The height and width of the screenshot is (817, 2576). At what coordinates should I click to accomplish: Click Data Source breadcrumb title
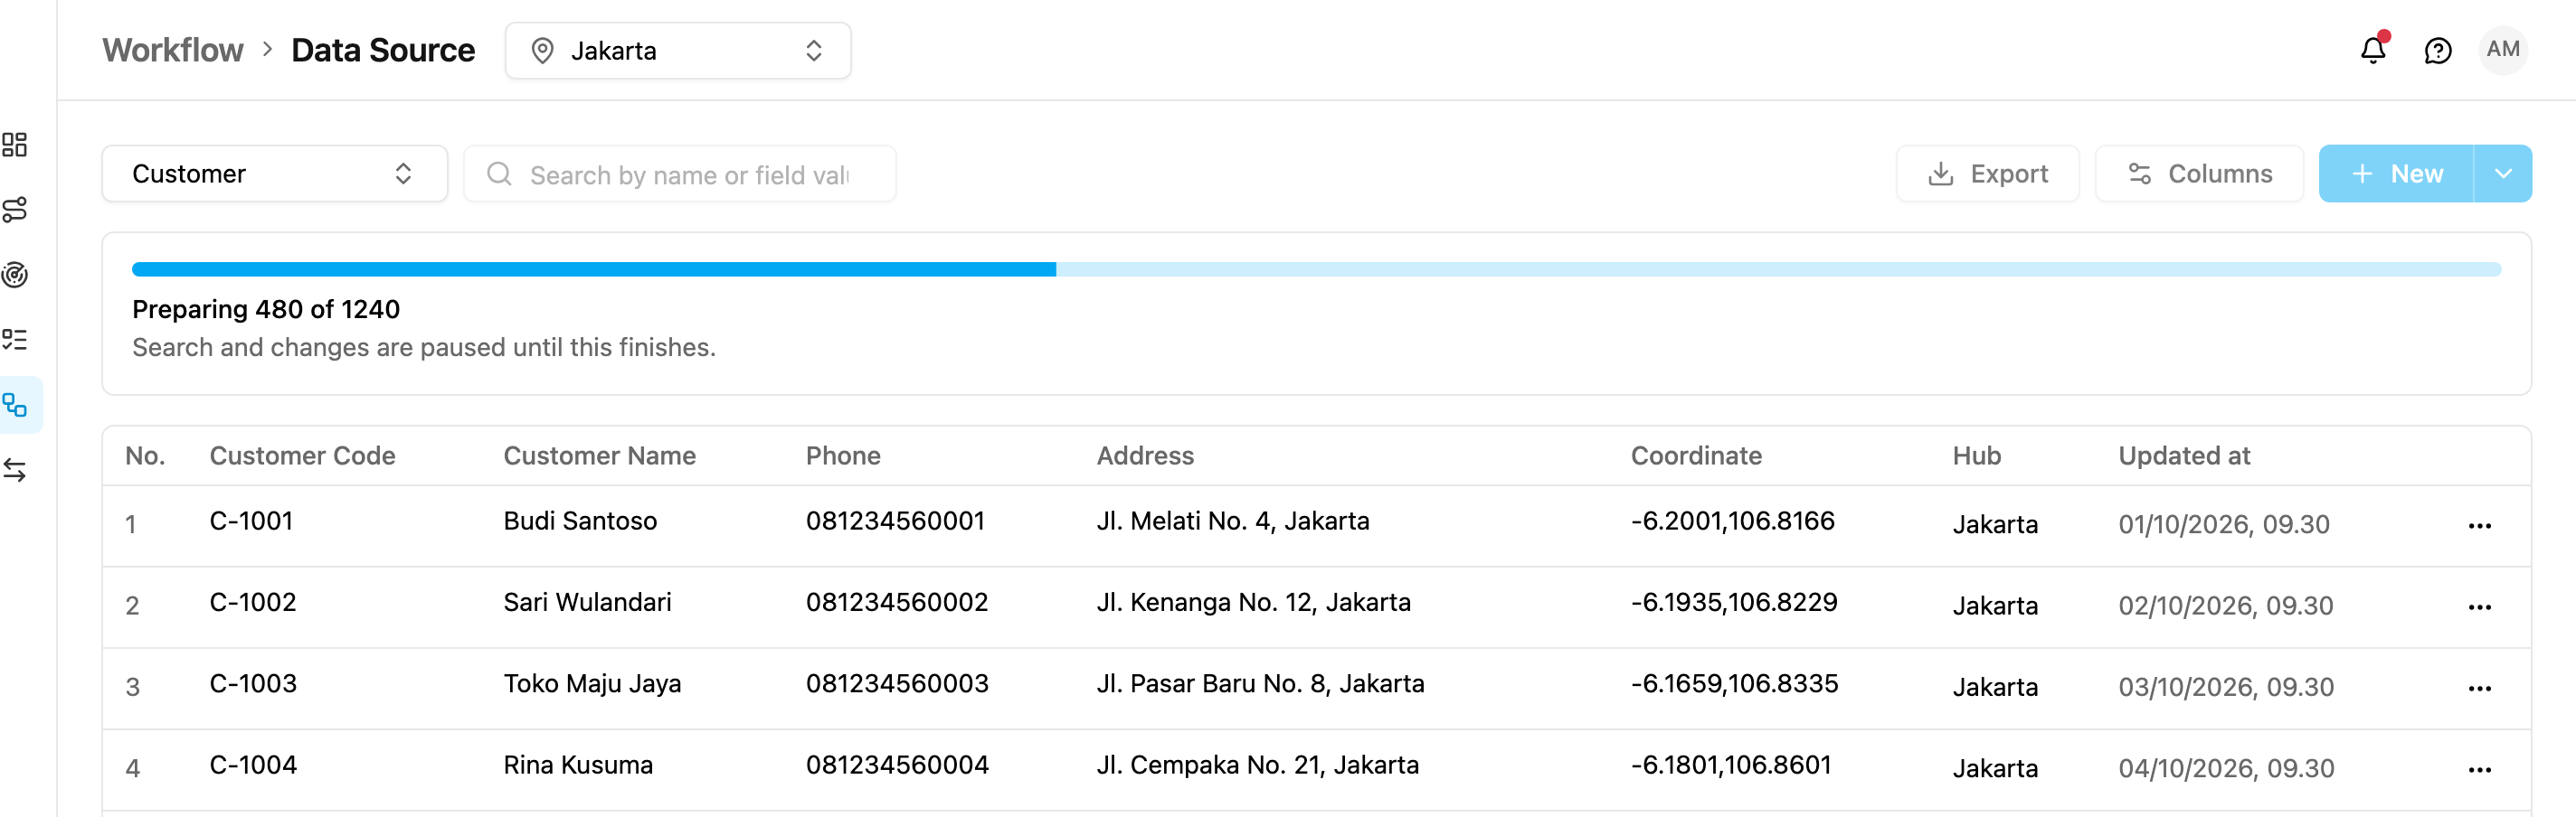pos(383,50)
